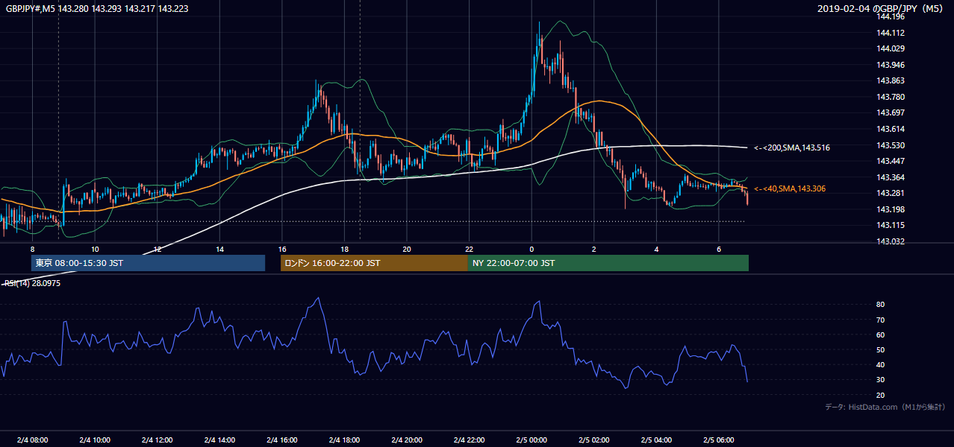This screenshot has height=447, width=954.
Task: Select the ロンドン 16:00-22:00 JST session bar
Action: [x=374, y=263]
